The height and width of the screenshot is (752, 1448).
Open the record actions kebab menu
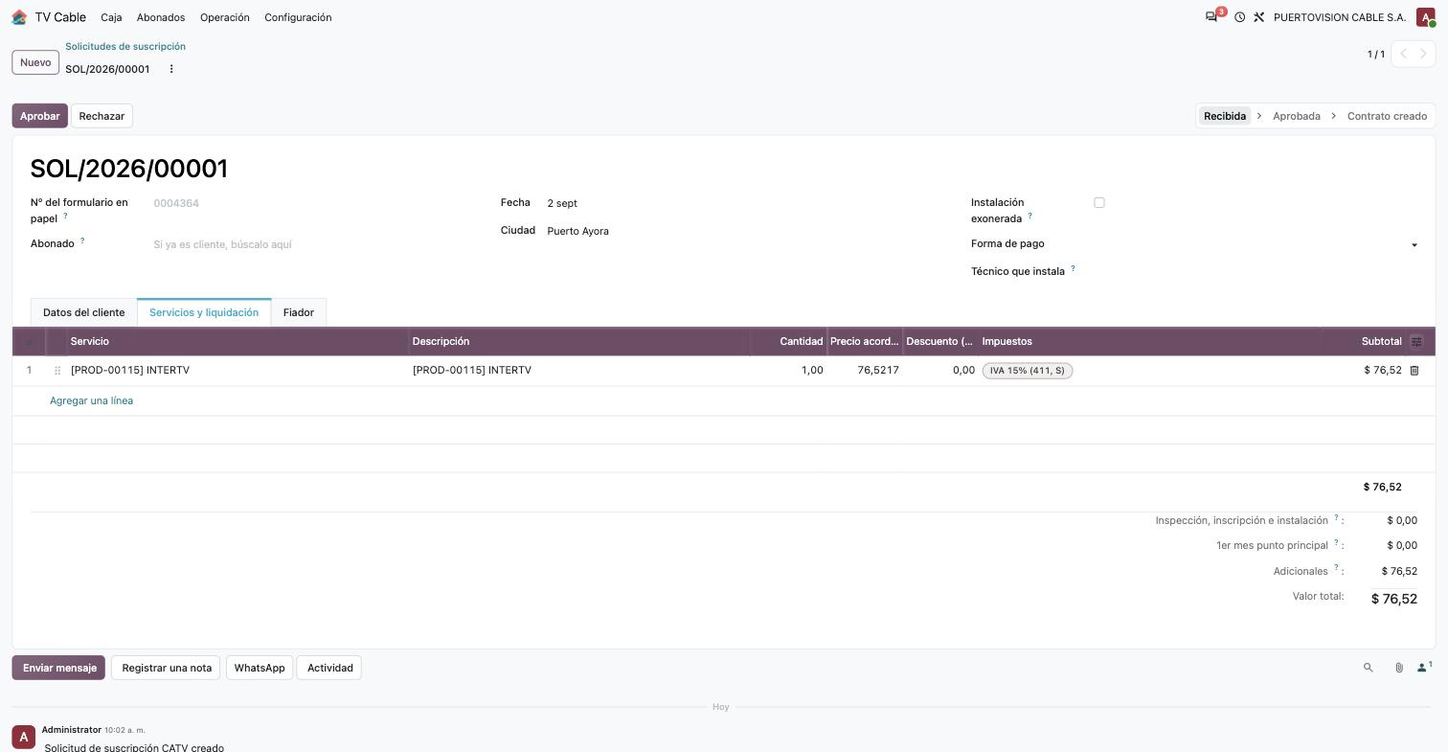[171, 69]
